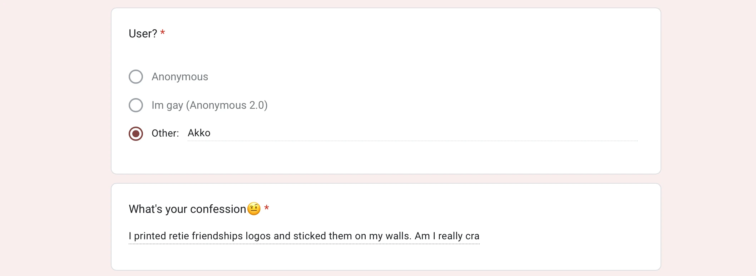Click the Anonymous option label text
This screenshot has width=756, height=276.
[x=180, y=77]
